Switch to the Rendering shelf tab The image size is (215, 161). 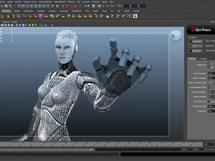point(64,11)
